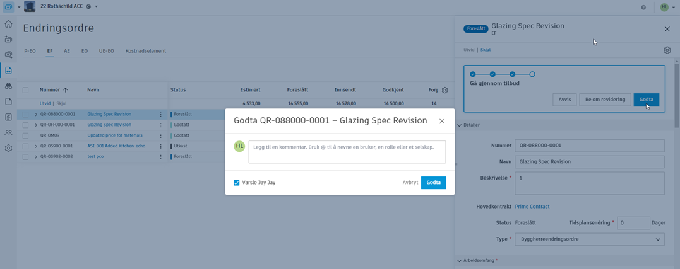Click the 22 Rothschild project thumbnail
Image resolution: width=680 pixels, height=269 pixels.
[x=30, y=6]
